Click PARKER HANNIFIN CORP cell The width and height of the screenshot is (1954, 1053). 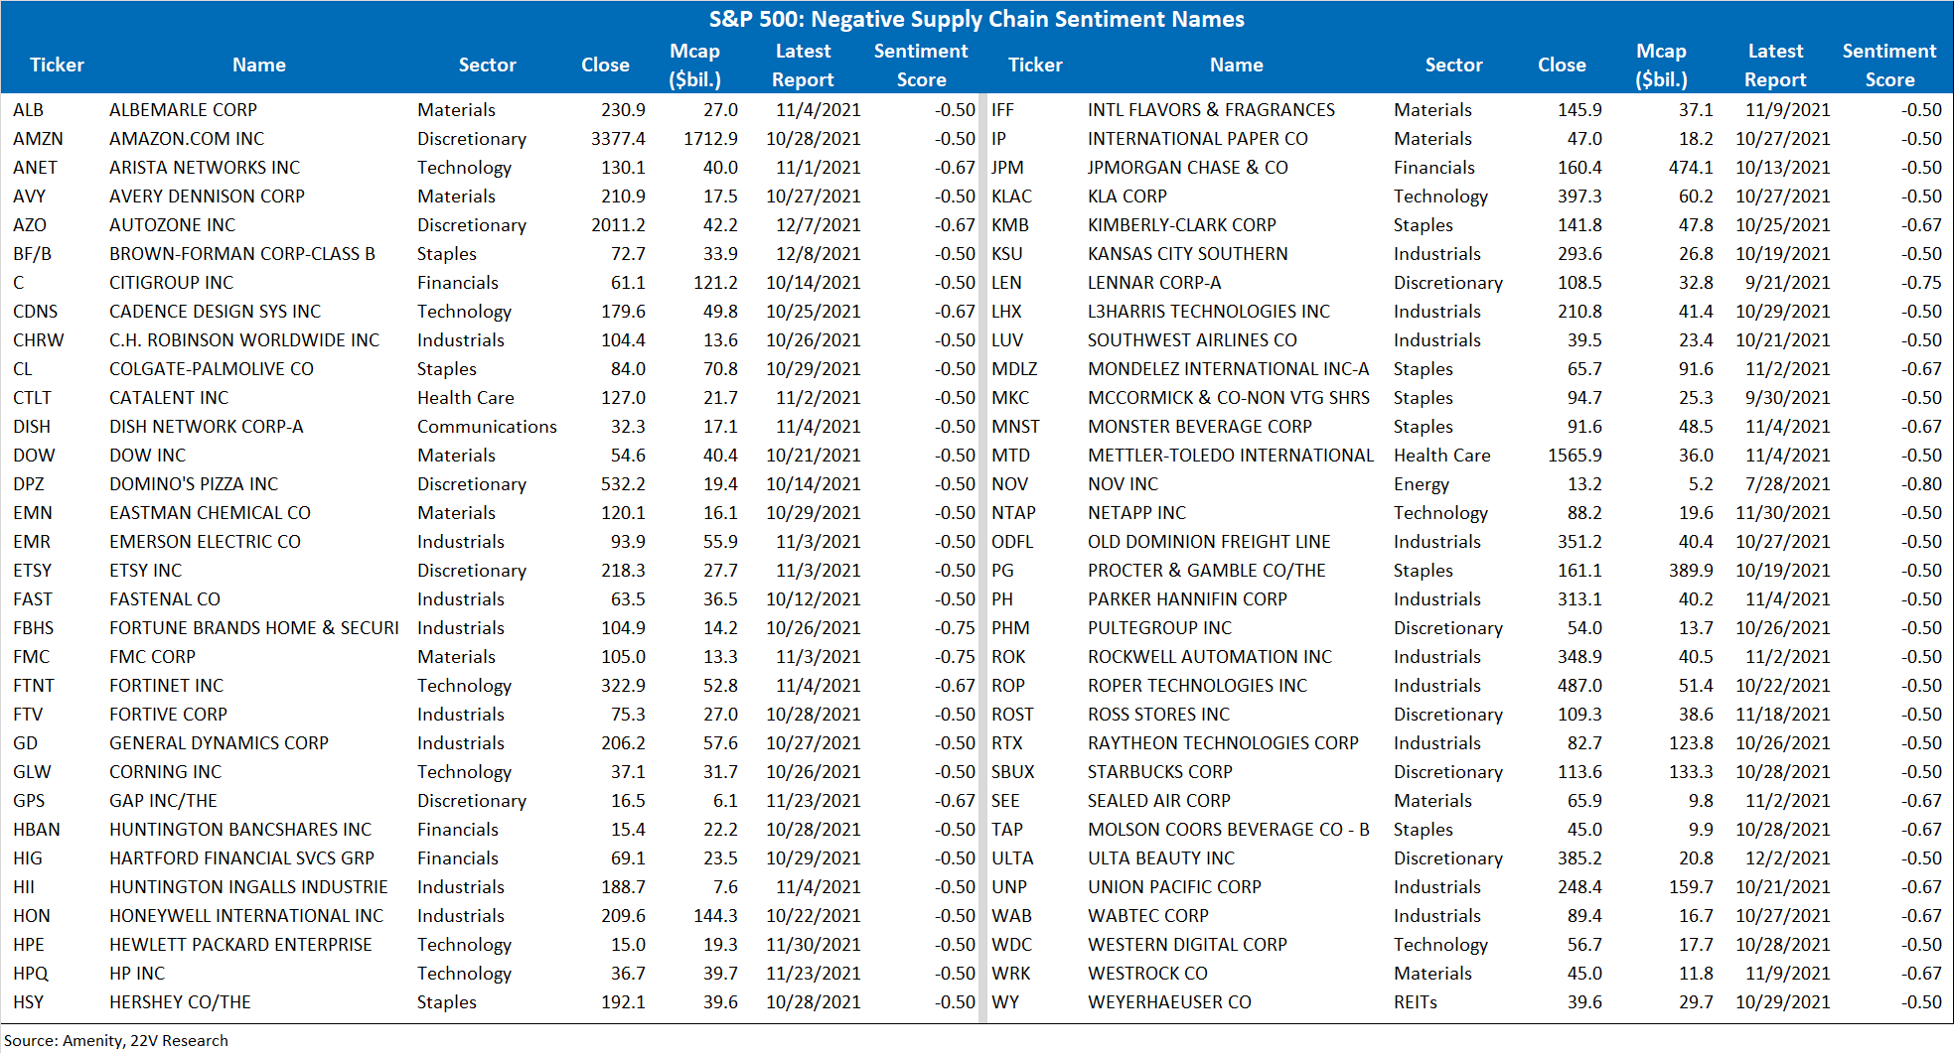click(x=1187, y=599)
